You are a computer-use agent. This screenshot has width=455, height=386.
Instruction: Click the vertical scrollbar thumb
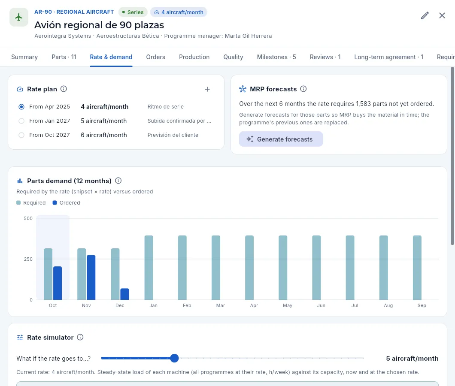[x=452, y=156]
